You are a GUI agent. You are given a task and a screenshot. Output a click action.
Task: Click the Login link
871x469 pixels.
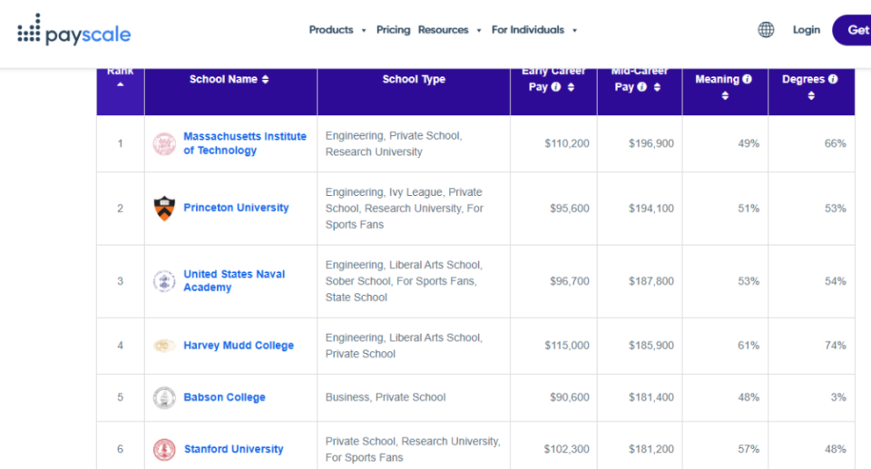[806, 30]
